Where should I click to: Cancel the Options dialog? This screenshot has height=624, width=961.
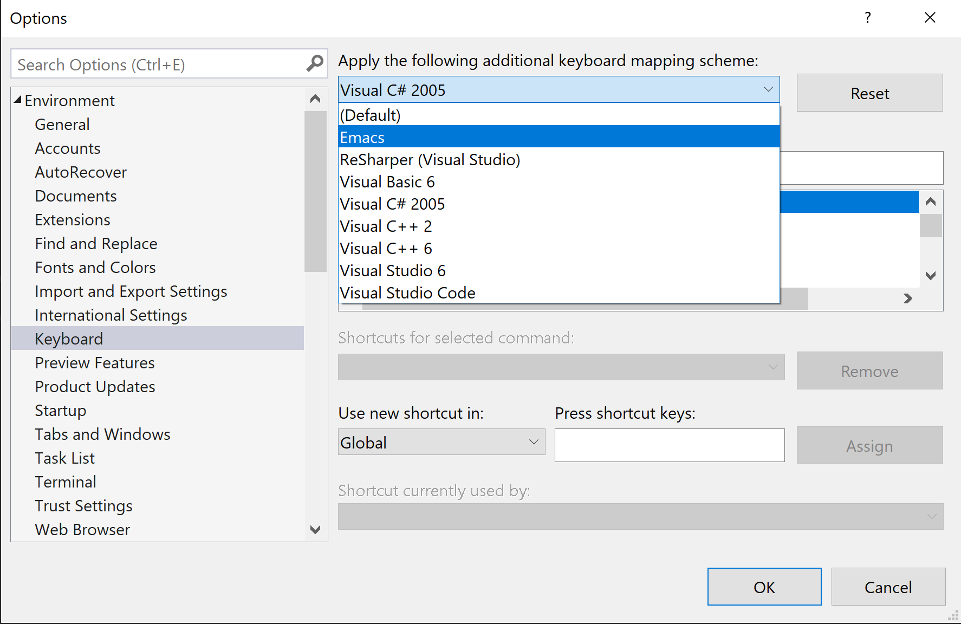pos(888,587)
